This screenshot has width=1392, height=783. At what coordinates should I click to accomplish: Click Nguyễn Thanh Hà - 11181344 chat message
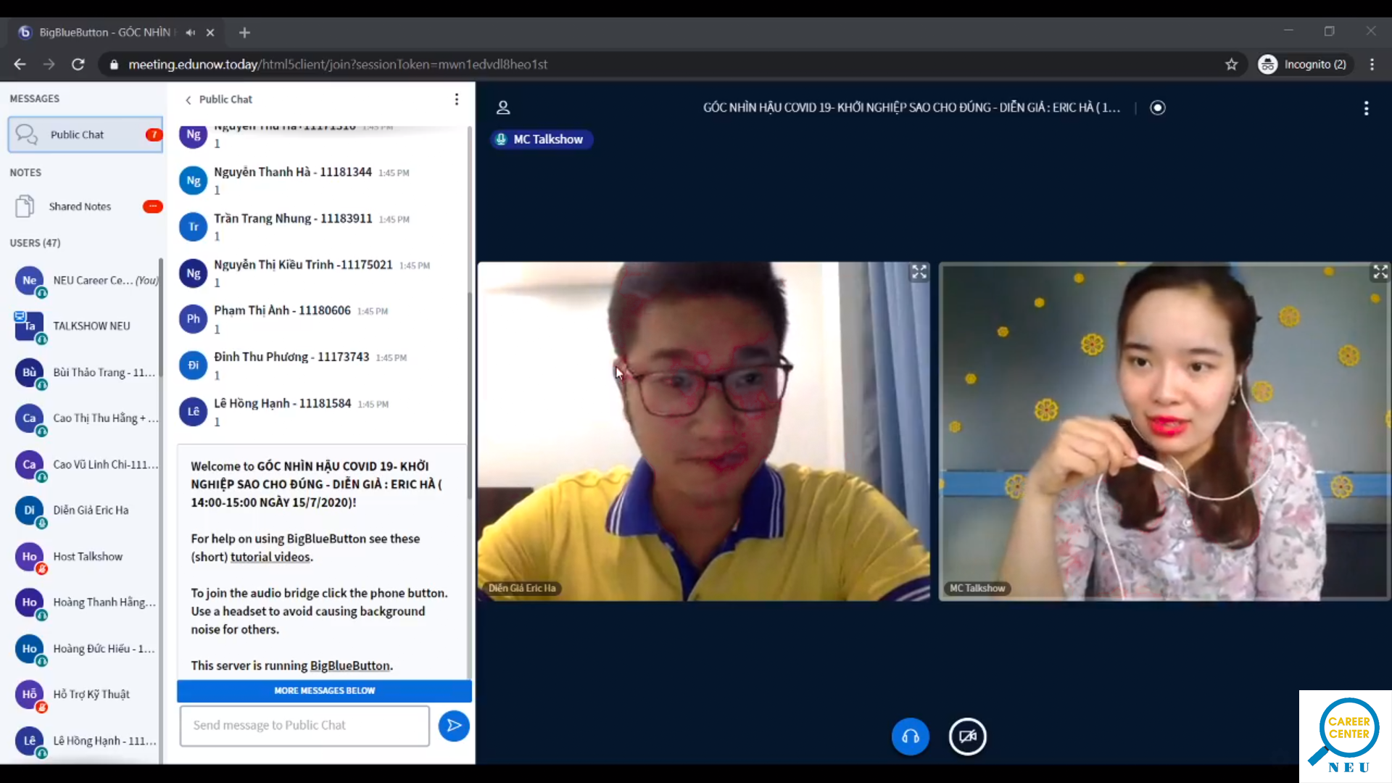(323, 181)
